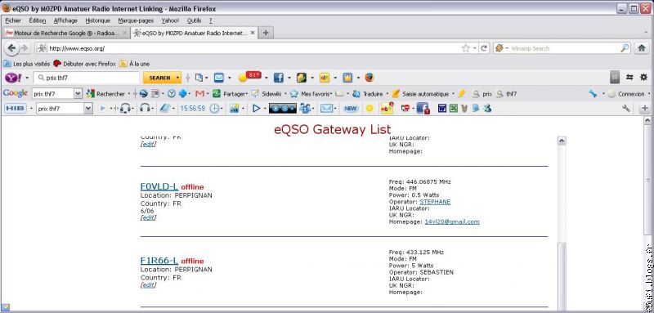Open the Yahoo weather 81° icon
Screen dimensions: 654x313
click(250, 77)
